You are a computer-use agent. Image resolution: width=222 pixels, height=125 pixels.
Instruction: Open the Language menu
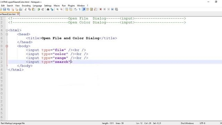(37, 6)
